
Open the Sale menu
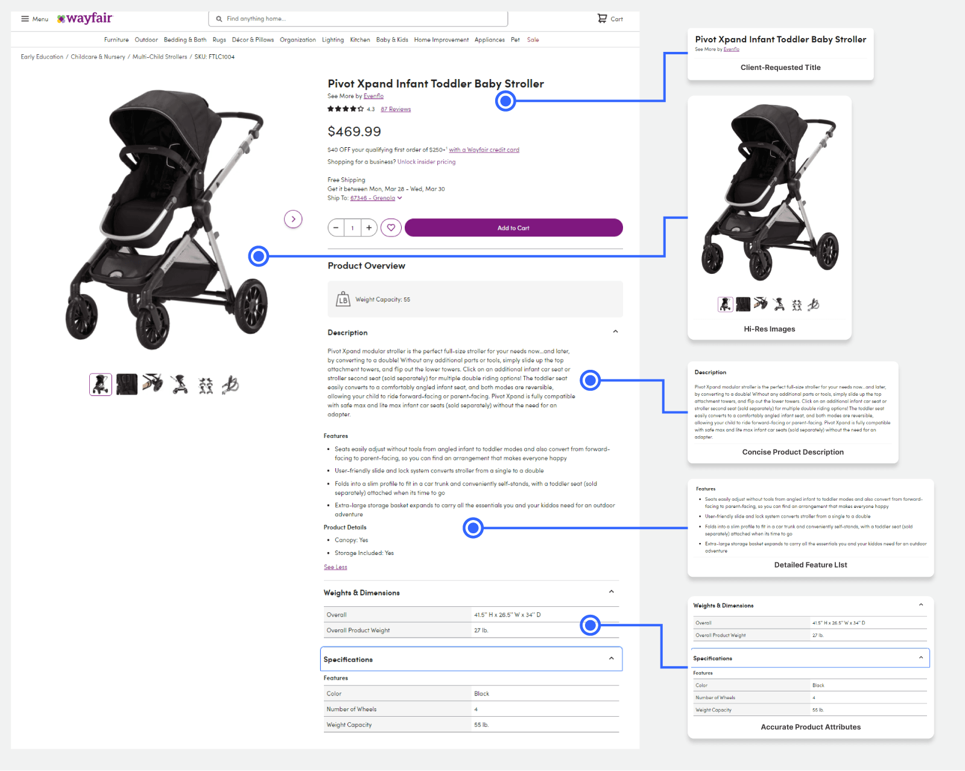533,40
